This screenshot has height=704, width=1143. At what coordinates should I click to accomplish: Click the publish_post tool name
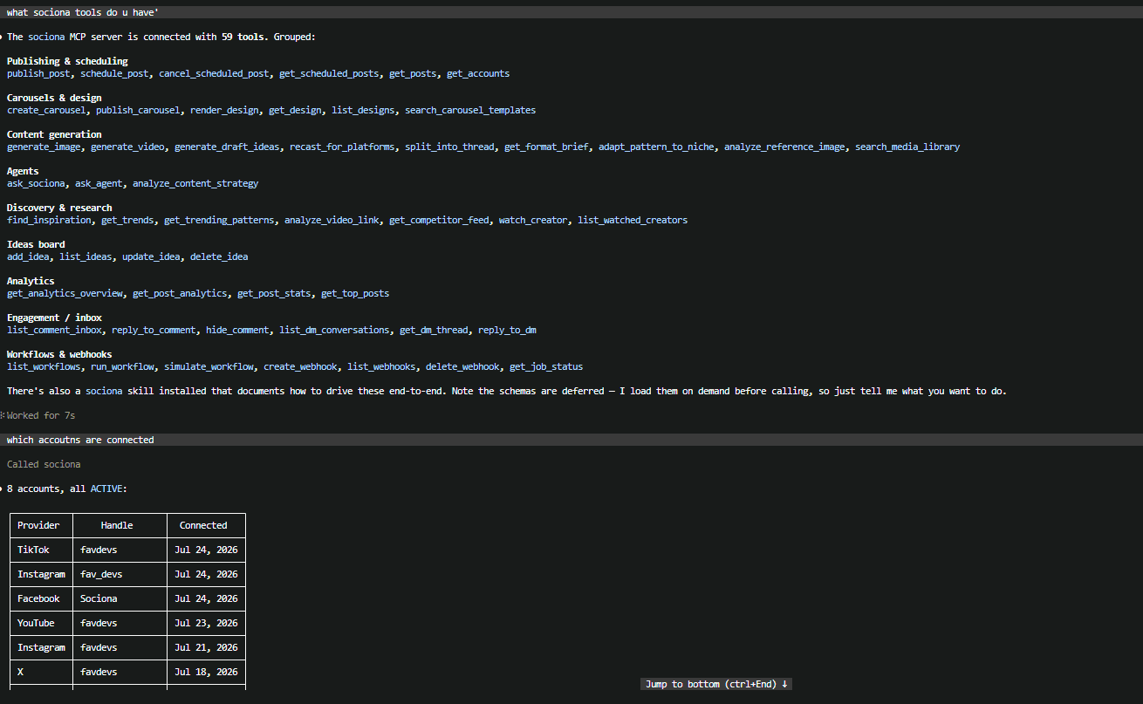[38, 73]
